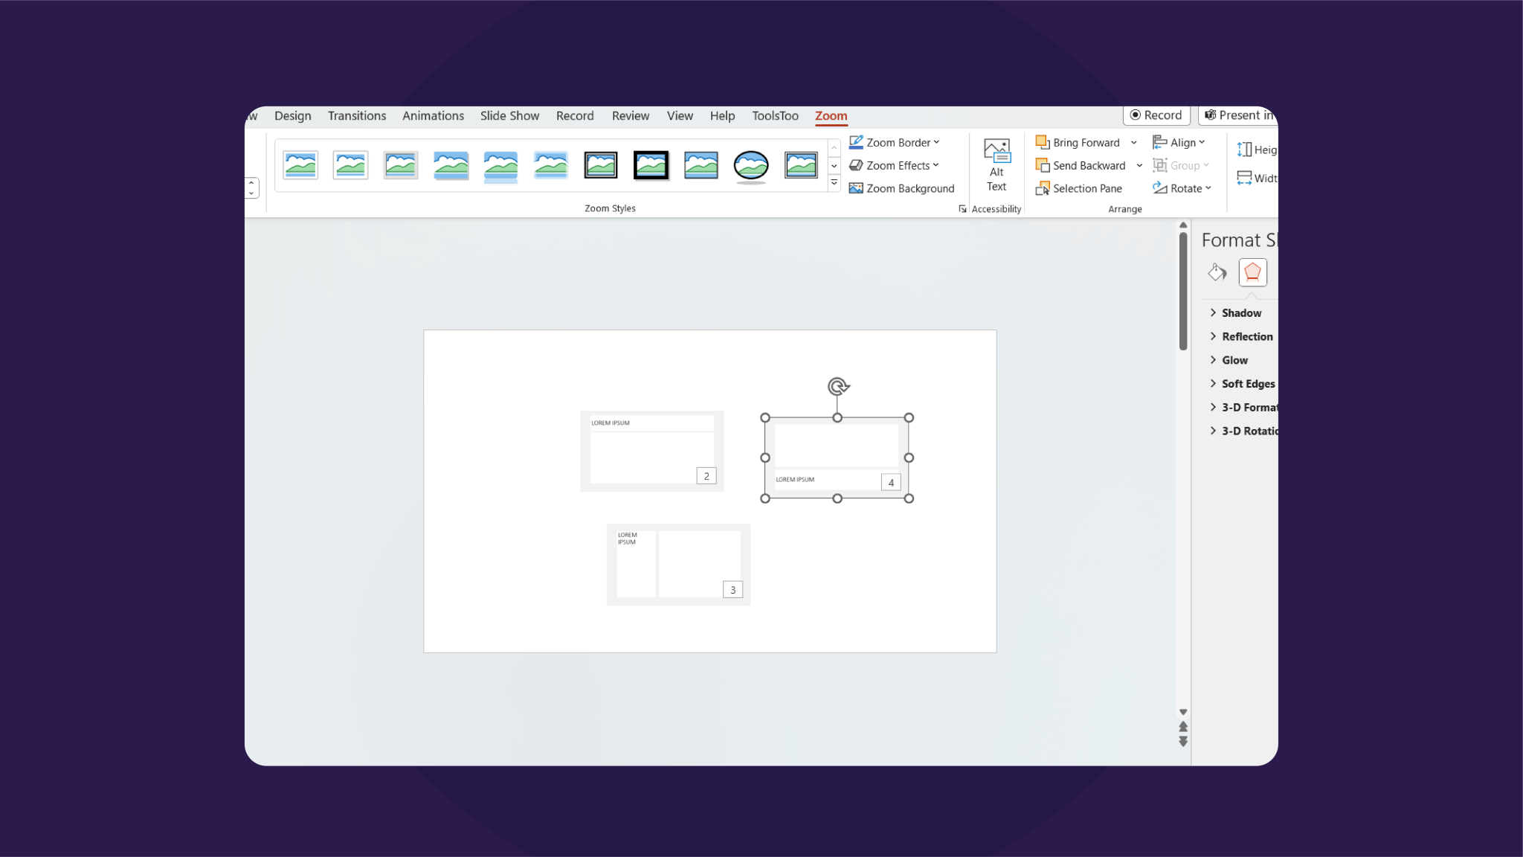Switch to Fill & Line in Format Shape

(x=1217, y=272)
